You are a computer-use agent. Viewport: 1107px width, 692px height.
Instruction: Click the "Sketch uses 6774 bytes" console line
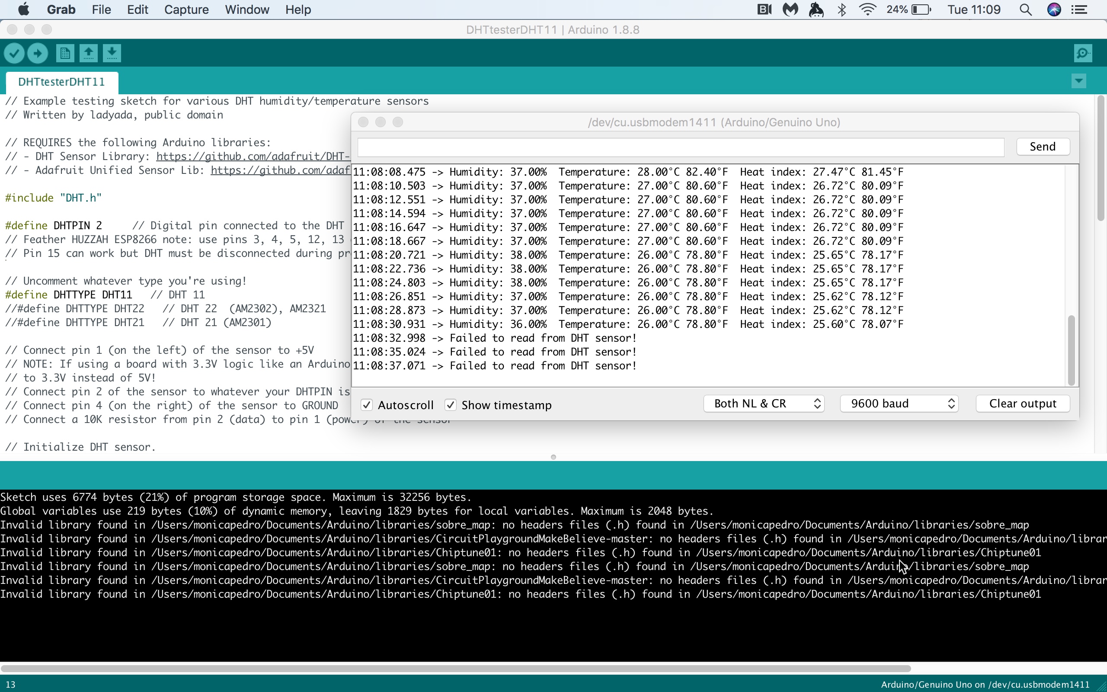[x=236, y=497]
